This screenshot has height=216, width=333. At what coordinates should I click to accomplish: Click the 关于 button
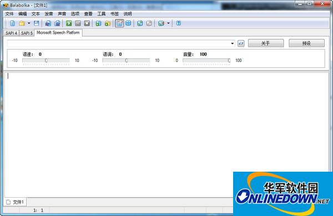[266, 43]
